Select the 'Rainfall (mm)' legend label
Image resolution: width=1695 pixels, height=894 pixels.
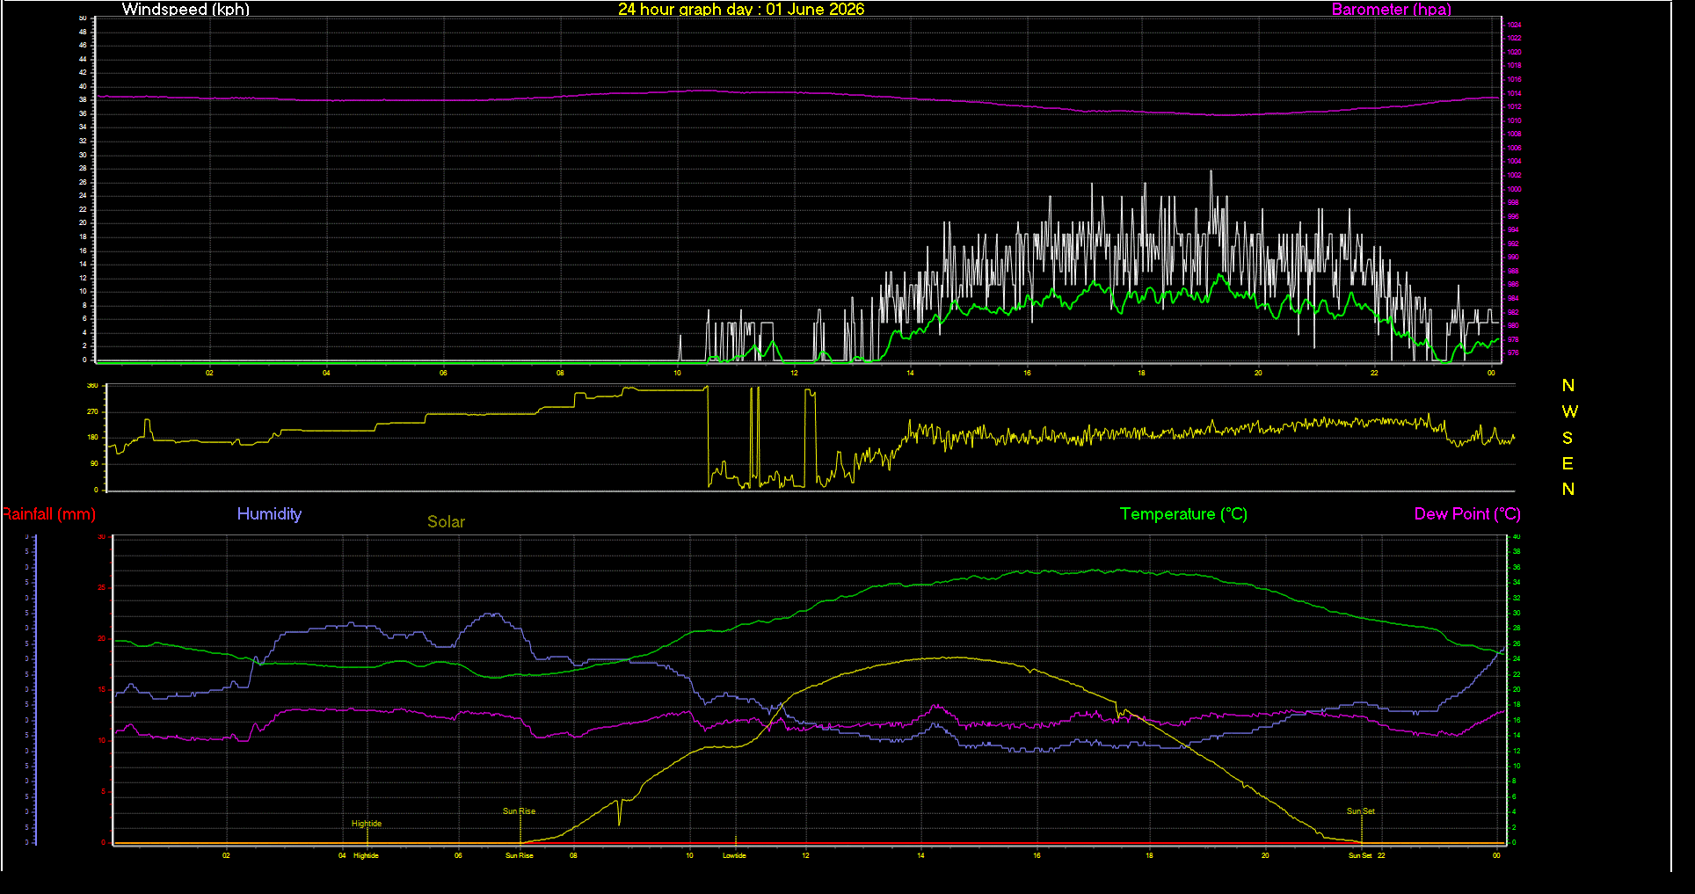click(48, 514)
